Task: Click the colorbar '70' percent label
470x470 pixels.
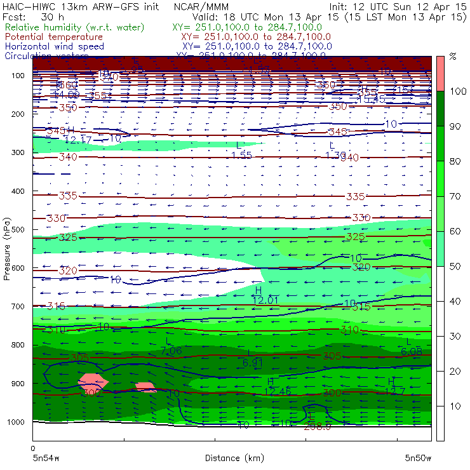Action: coord(455,196)
